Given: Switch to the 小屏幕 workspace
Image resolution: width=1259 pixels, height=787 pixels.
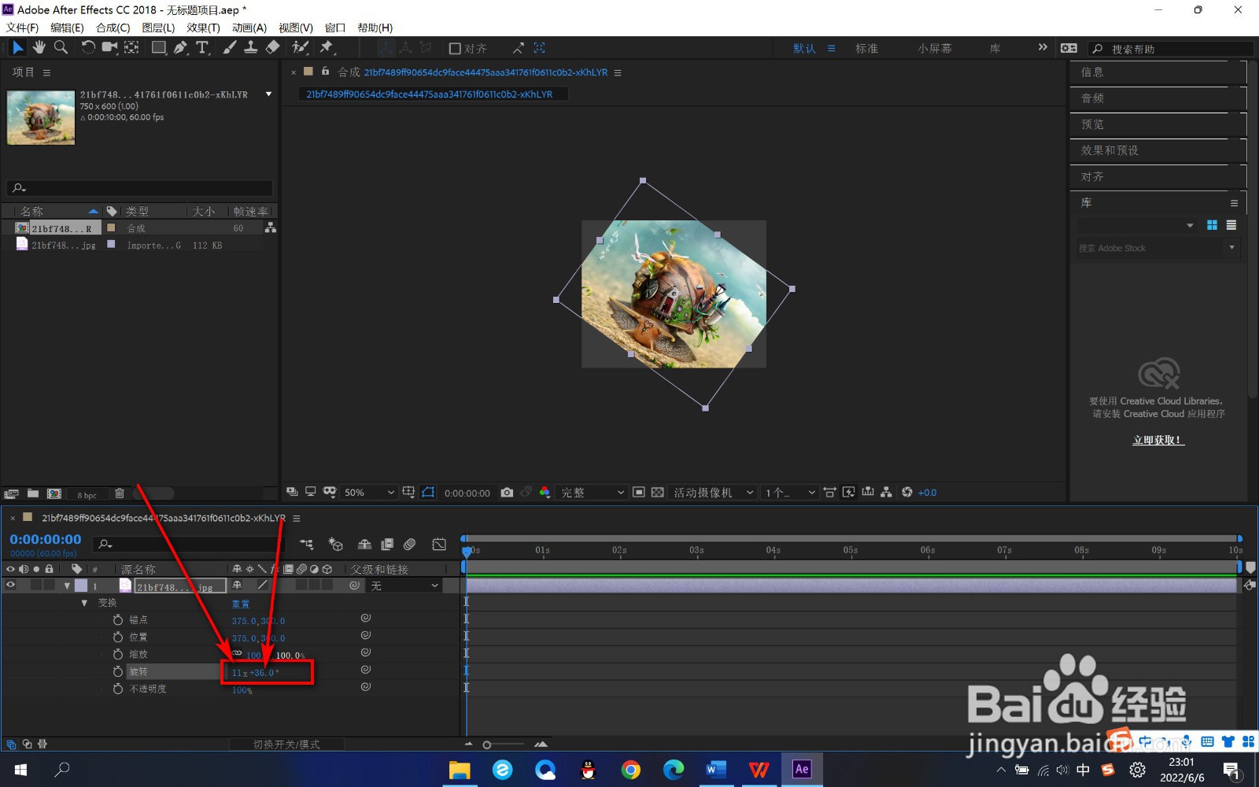Looking at the screenshot, I should point(935,49).
